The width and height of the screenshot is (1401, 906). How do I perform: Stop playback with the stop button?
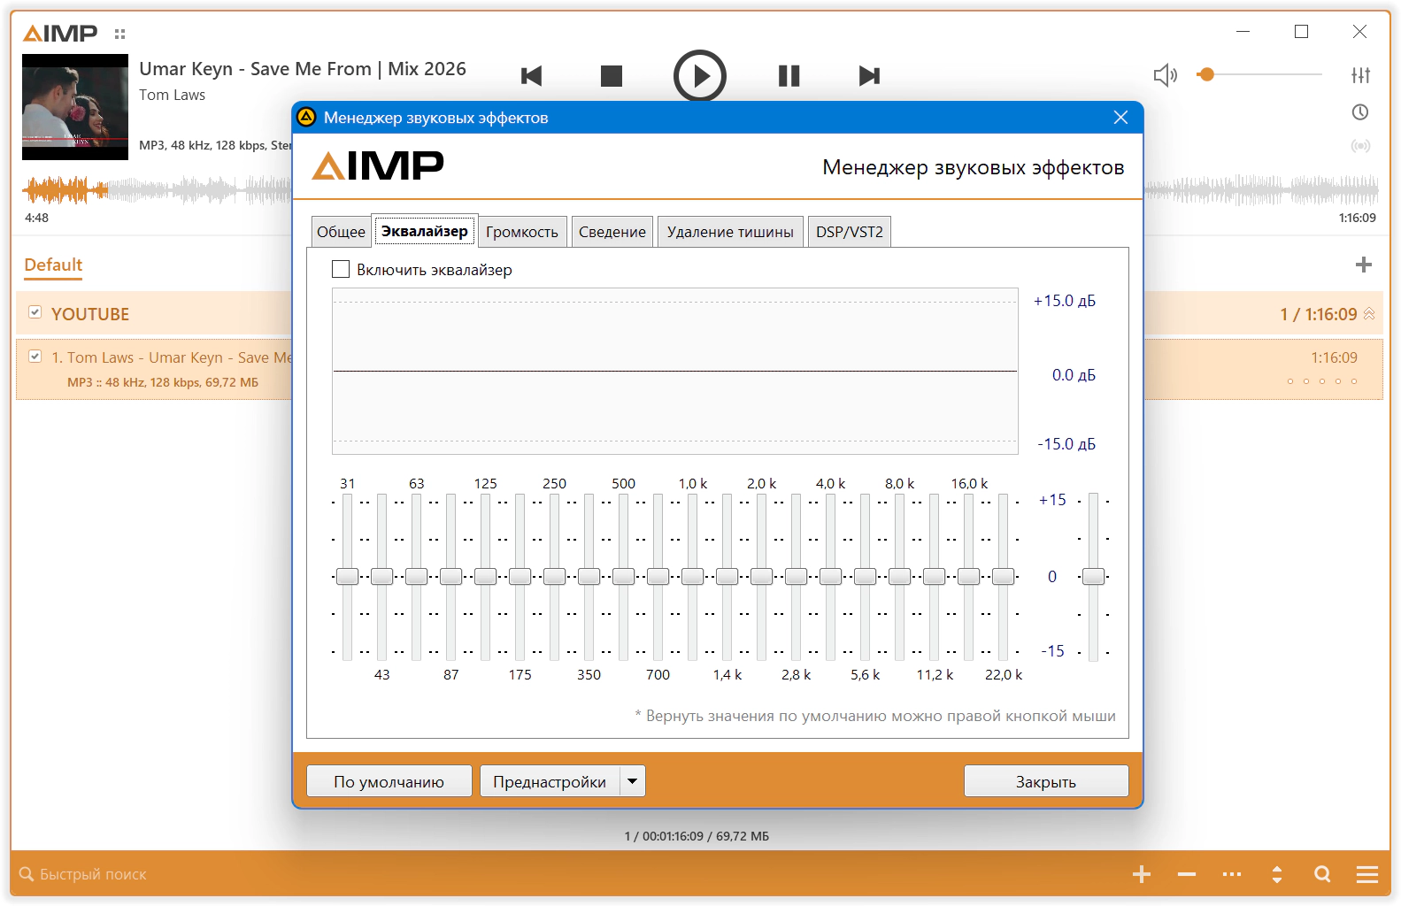pyautogui.click(x=611, y=76)
